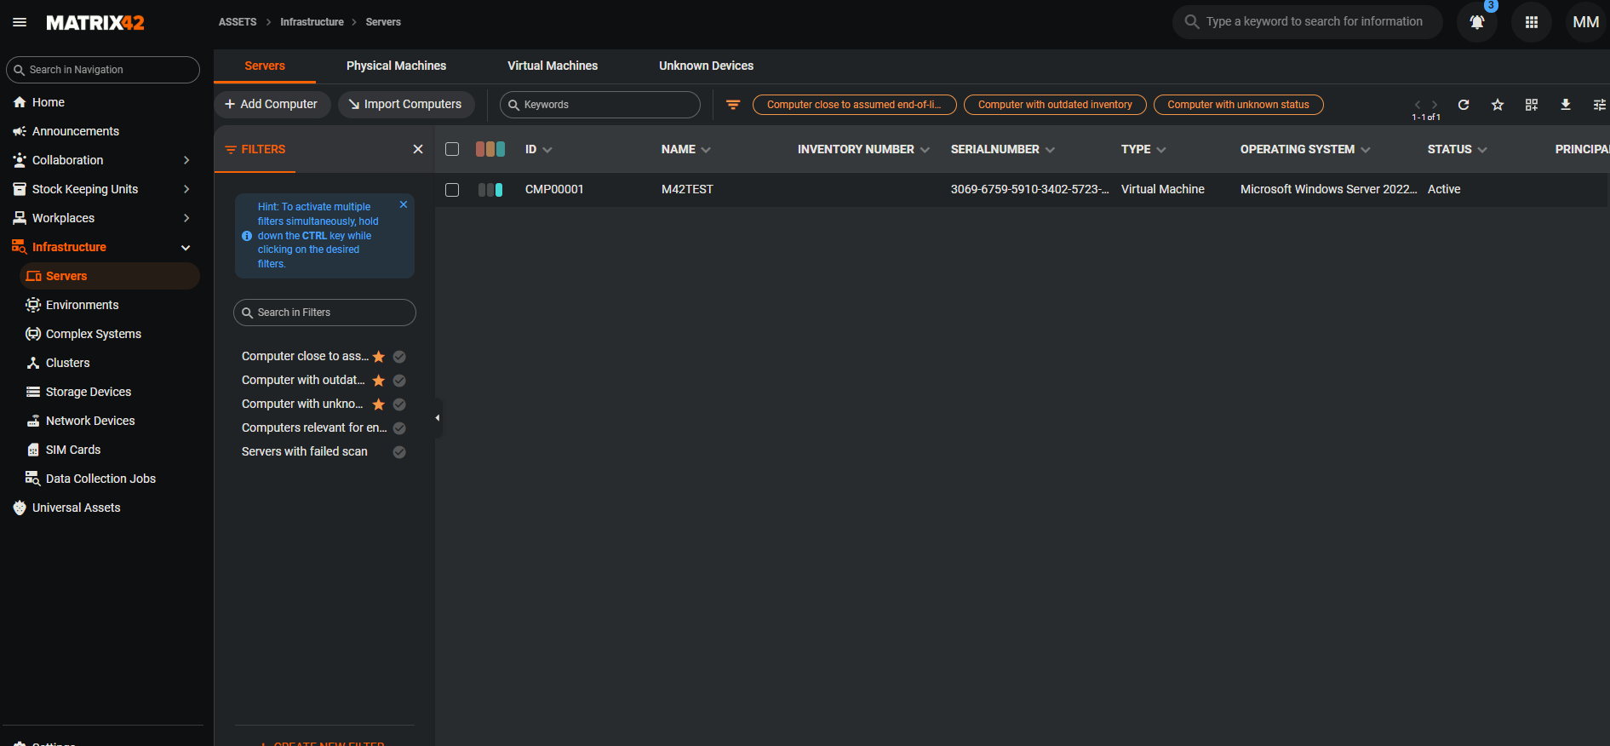Click the favorites star toolbar icon
Image resolution: width=1610 pixels, height=746 pixels.
1498,105
